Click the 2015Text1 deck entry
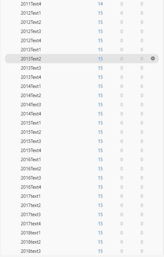Viewport: 164px width, 257px height. point(31,123)
